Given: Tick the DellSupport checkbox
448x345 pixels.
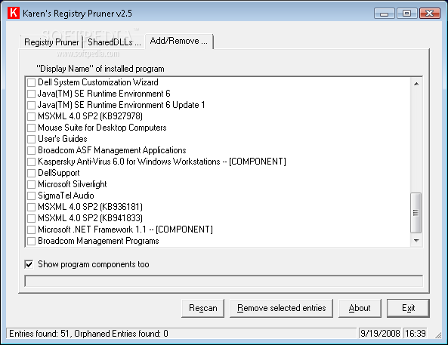Looking at the screenshot, I should tap(31, 173).
